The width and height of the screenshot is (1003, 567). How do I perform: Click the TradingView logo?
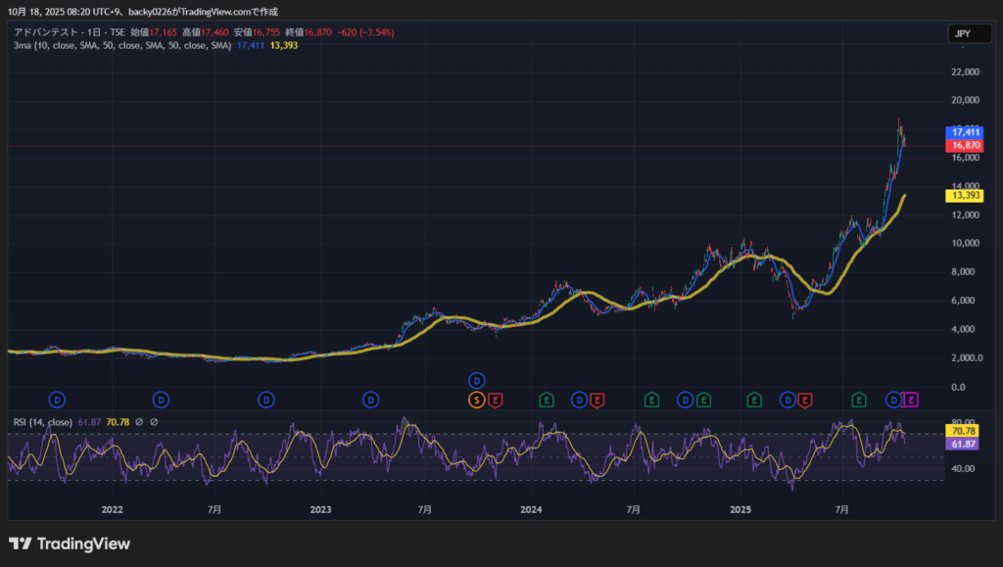[x=70, y=543]
